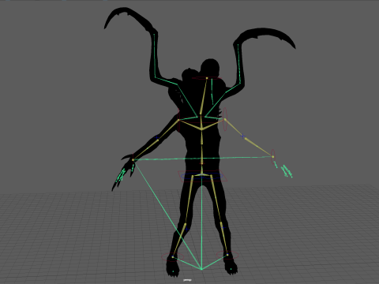
Task: Select green toe joint on screen-right foot
Action: click(231, 269)
